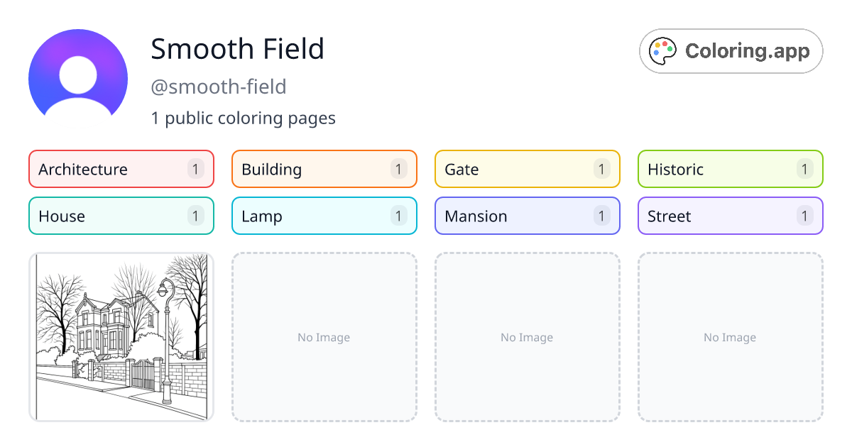852x447 pixels.
Task: Click the Coloring.app palette logo icon
Action: [663, 50]
